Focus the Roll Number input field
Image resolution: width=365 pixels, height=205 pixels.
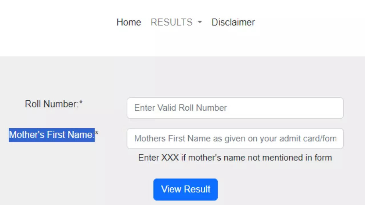coord(235,108)
